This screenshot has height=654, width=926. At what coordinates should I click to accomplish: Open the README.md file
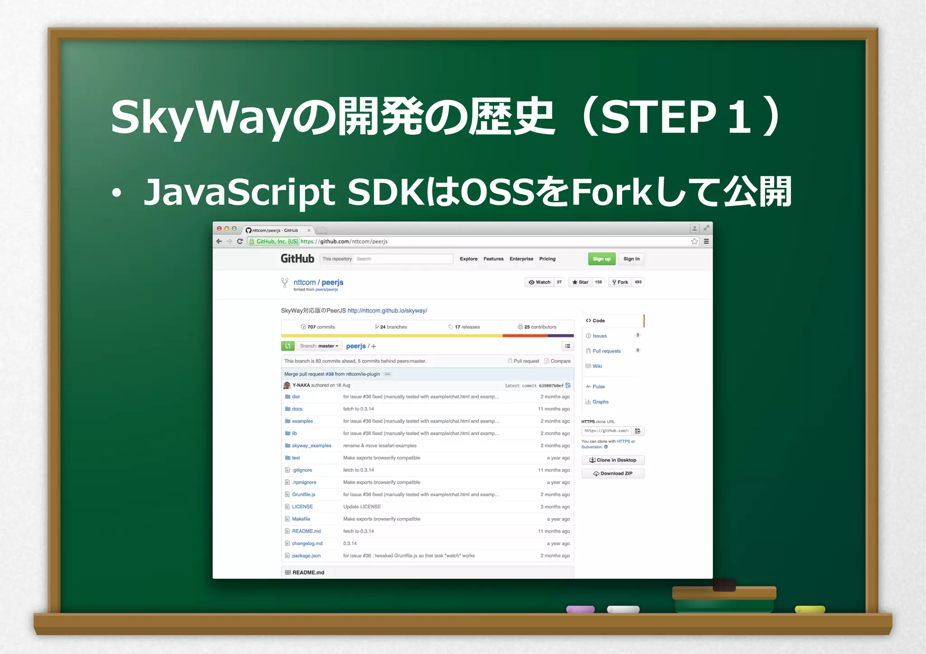point(307,531)
